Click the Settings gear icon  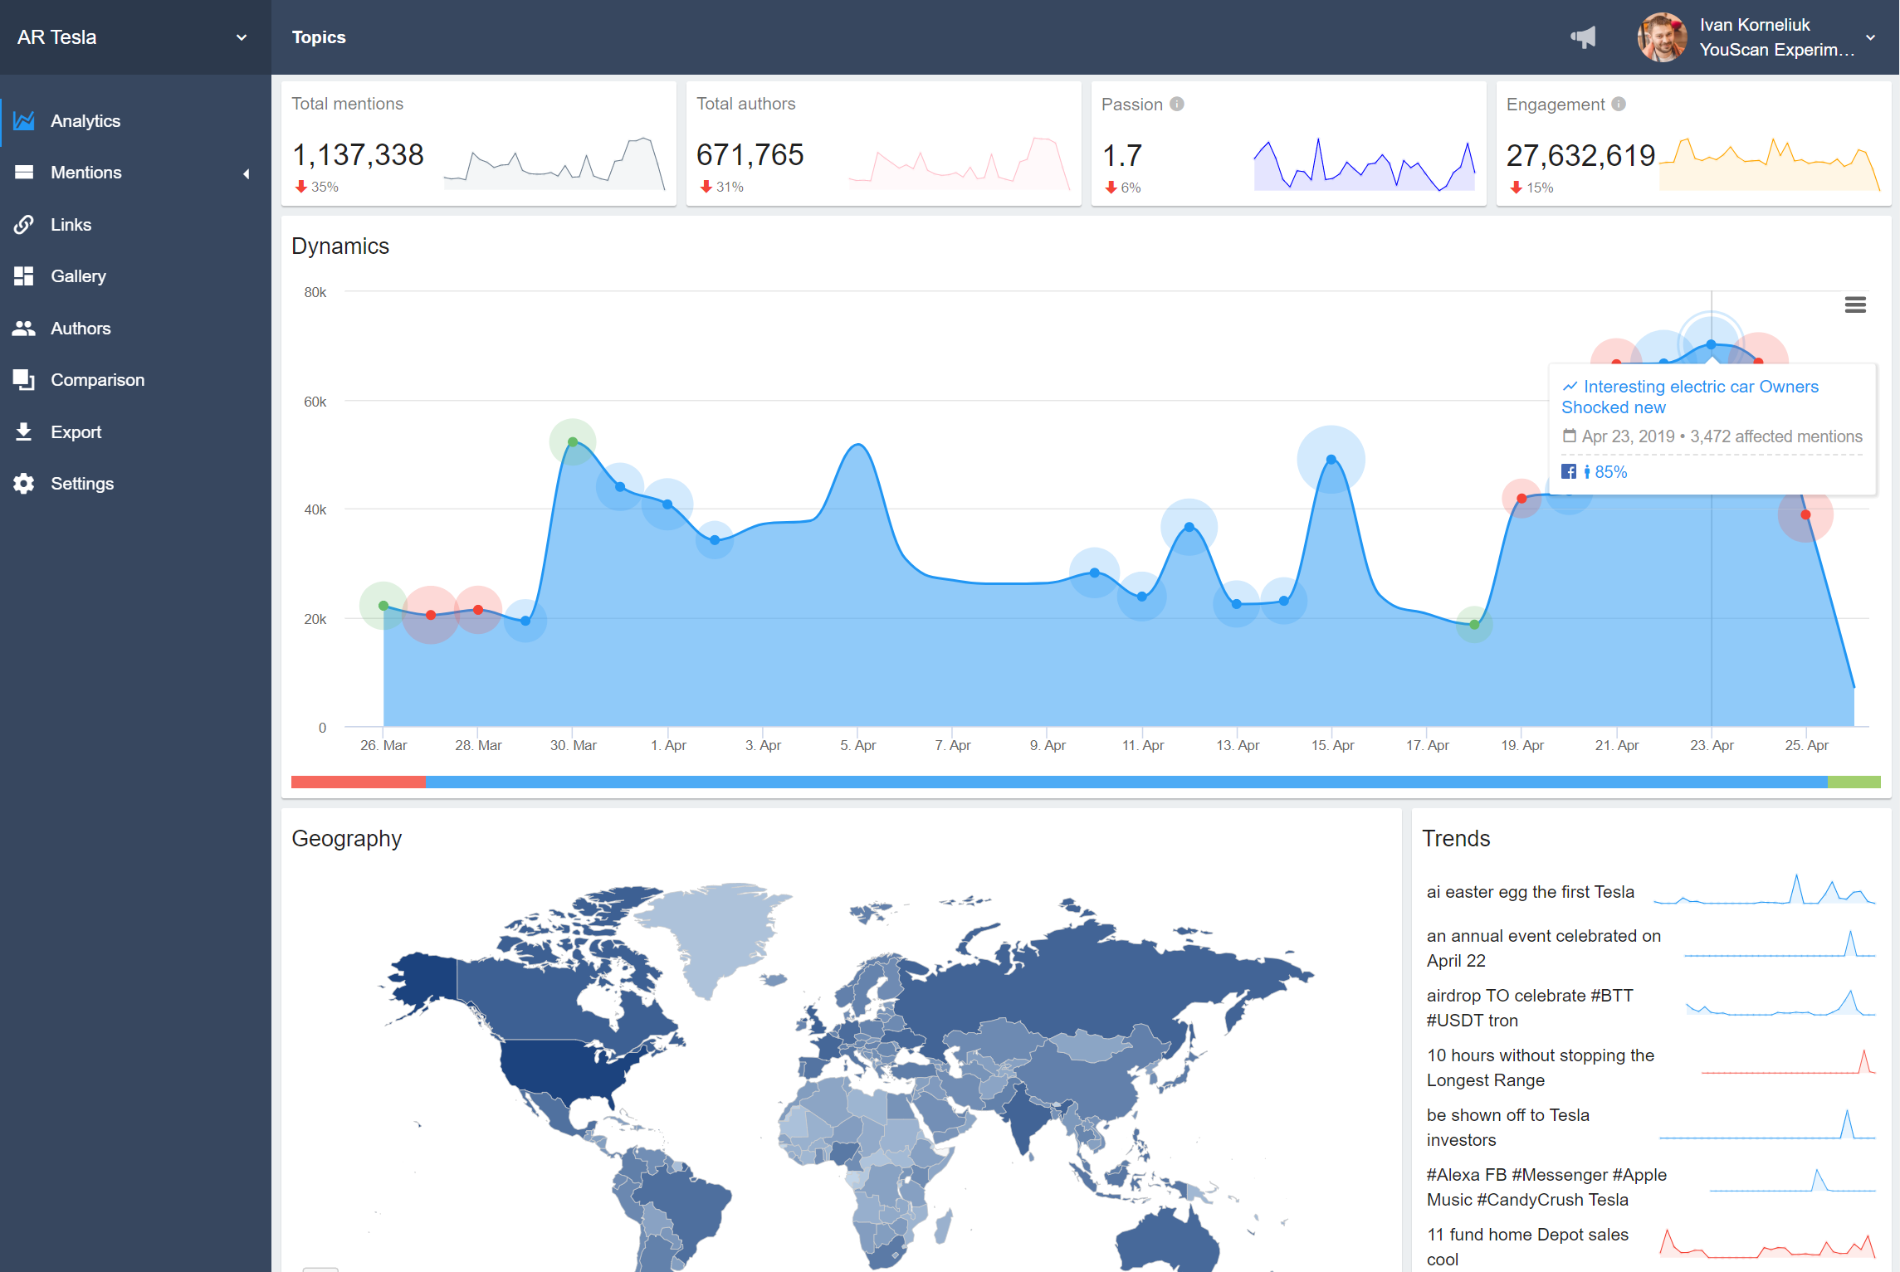pos(24,484)
